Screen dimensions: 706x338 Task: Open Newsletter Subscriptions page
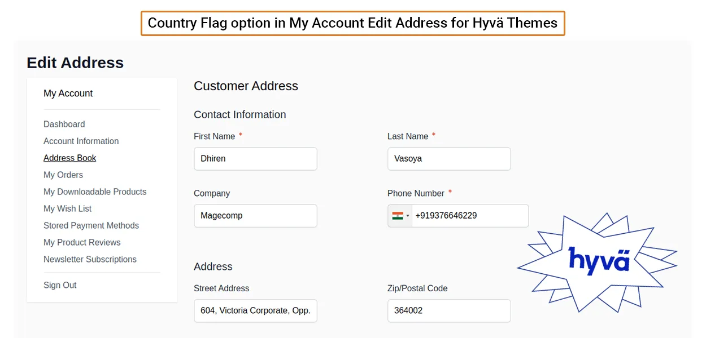90,259
